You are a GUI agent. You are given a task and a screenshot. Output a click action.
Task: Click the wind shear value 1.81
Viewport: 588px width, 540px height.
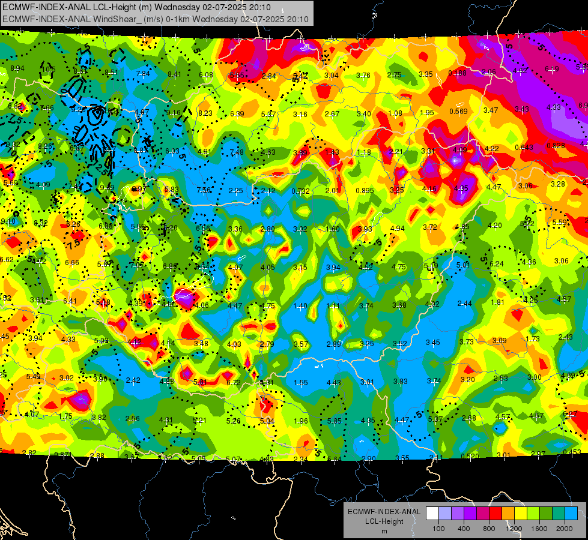pos(498,302)
